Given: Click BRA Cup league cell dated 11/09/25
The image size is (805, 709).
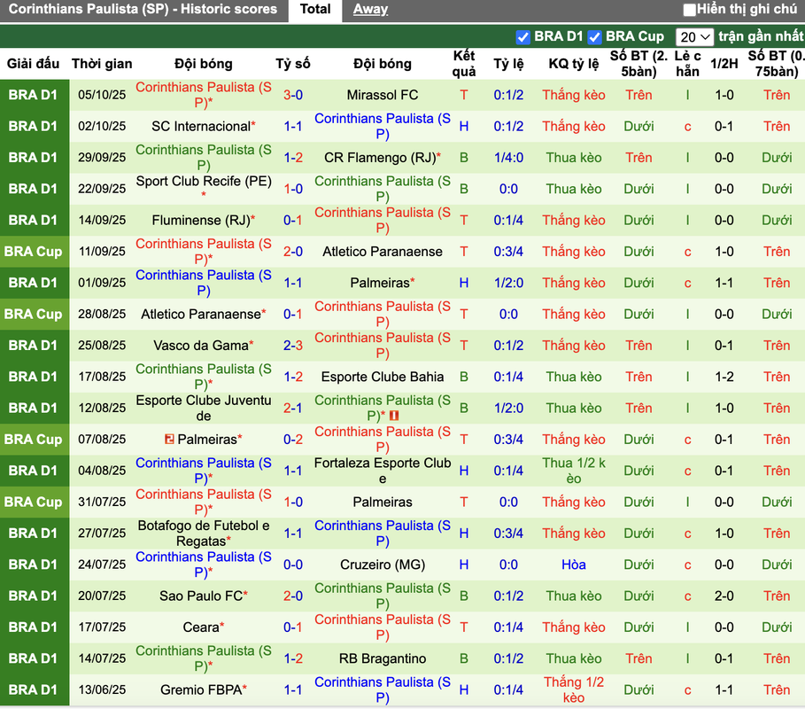Looking at the screenshot, I should (34, 252).
